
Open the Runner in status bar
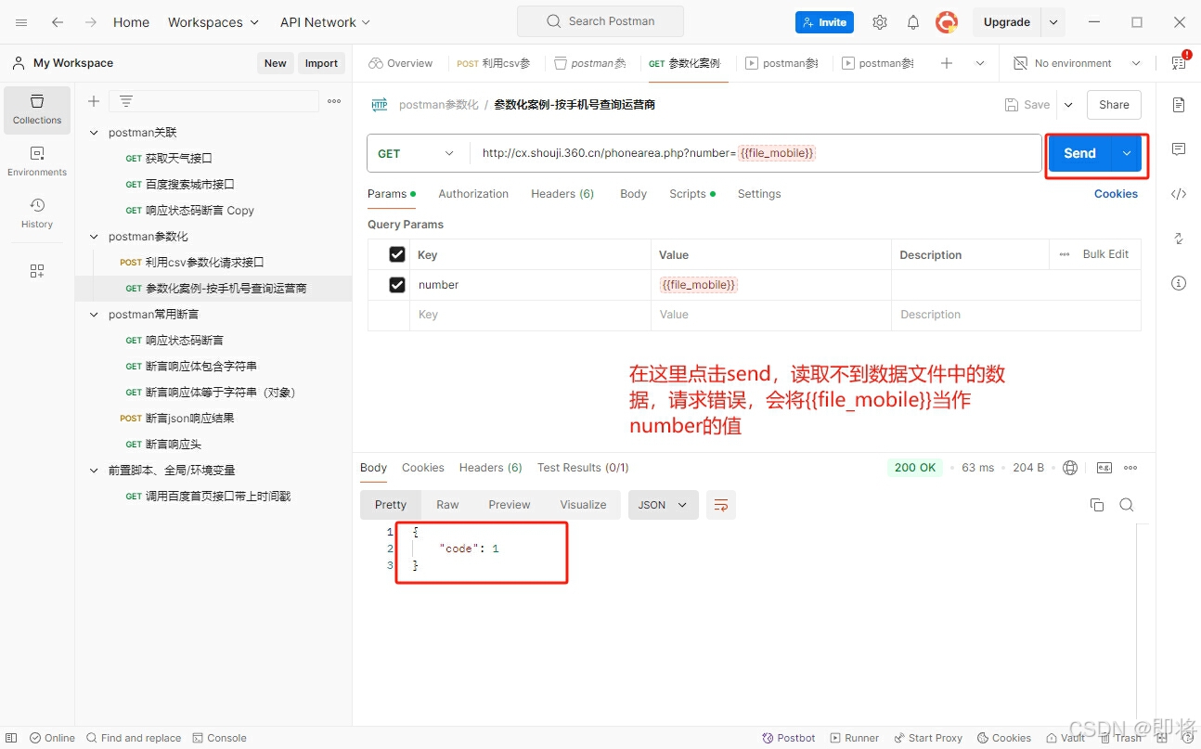pos(854,738)
